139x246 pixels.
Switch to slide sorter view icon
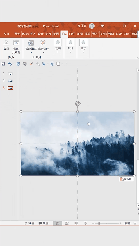[67, 223]
